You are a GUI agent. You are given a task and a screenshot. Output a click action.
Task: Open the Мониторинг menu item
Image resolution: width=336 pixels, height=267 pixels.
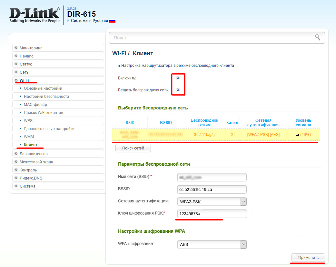click(58, 48)
